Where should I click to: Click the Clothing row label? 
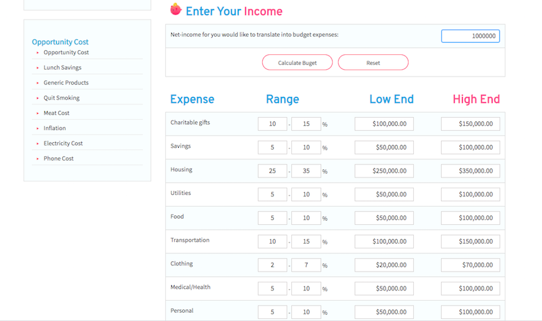182,263
